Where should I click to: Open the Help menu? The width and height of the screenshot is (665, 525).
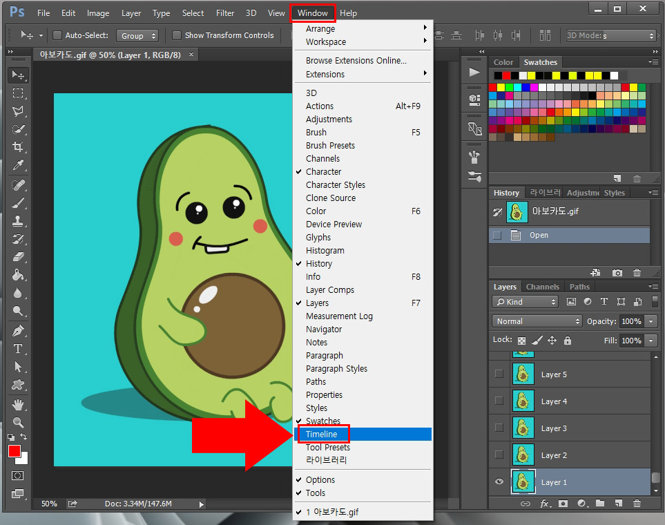tap(348, 13)
